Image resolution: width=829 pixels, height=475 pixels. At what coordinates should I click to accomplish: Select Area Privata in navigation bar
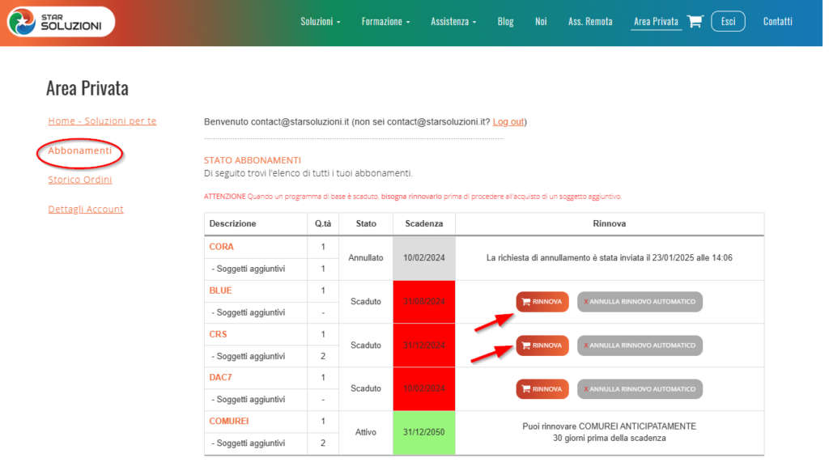(x=656, y=22)
